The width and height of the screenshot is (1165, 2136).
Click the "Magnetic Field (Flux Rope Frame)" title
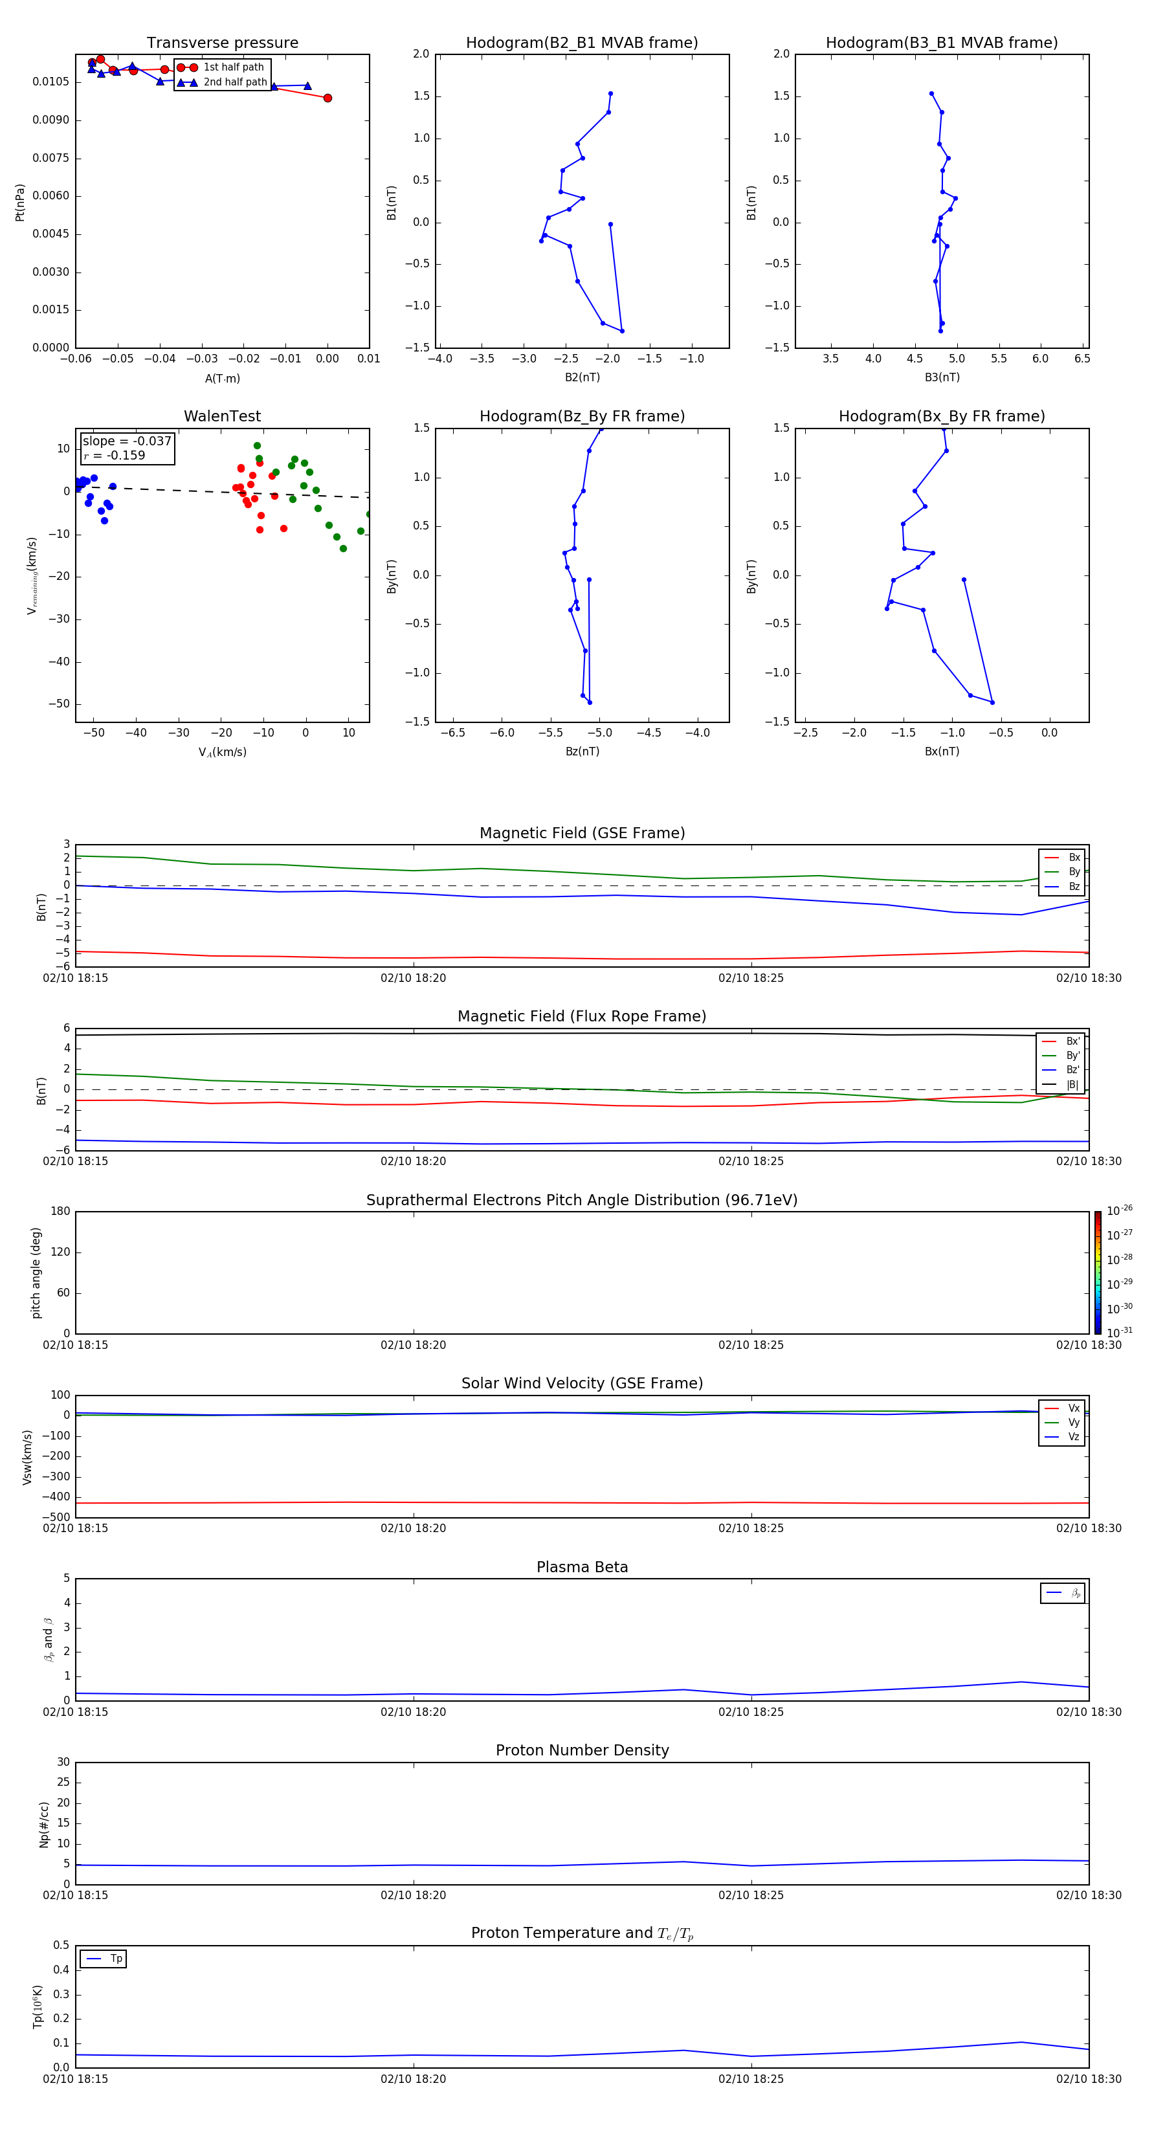[582, 1017]
